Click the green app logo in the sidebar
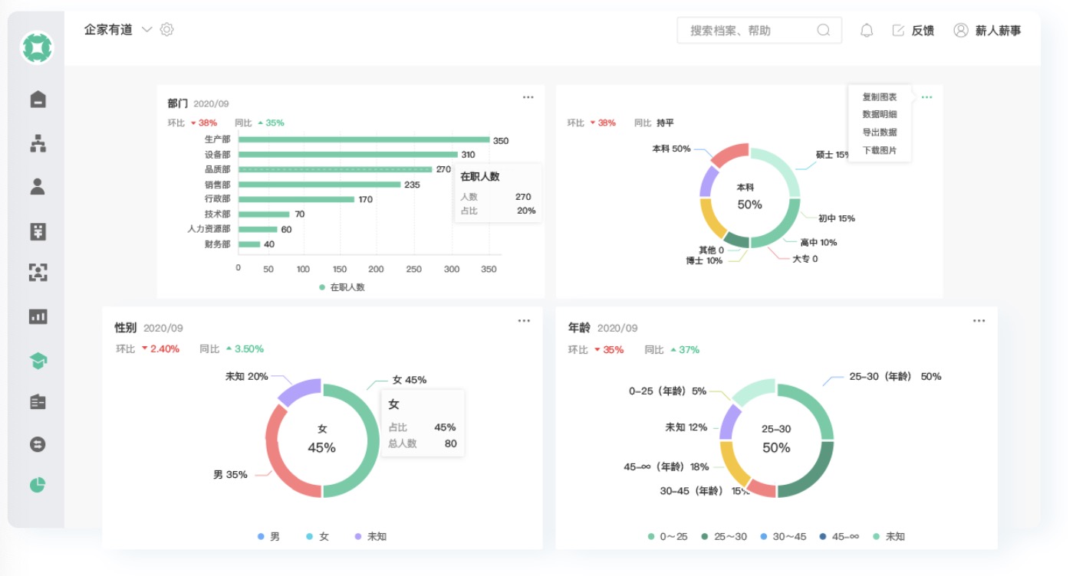The height and width of the screenshot is (576, 1086). click(38, 47)
